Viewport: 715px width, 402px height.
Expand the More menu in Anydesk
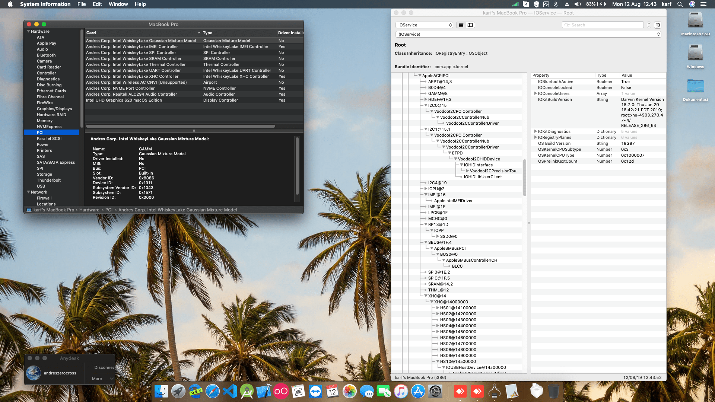coord(103,379)
